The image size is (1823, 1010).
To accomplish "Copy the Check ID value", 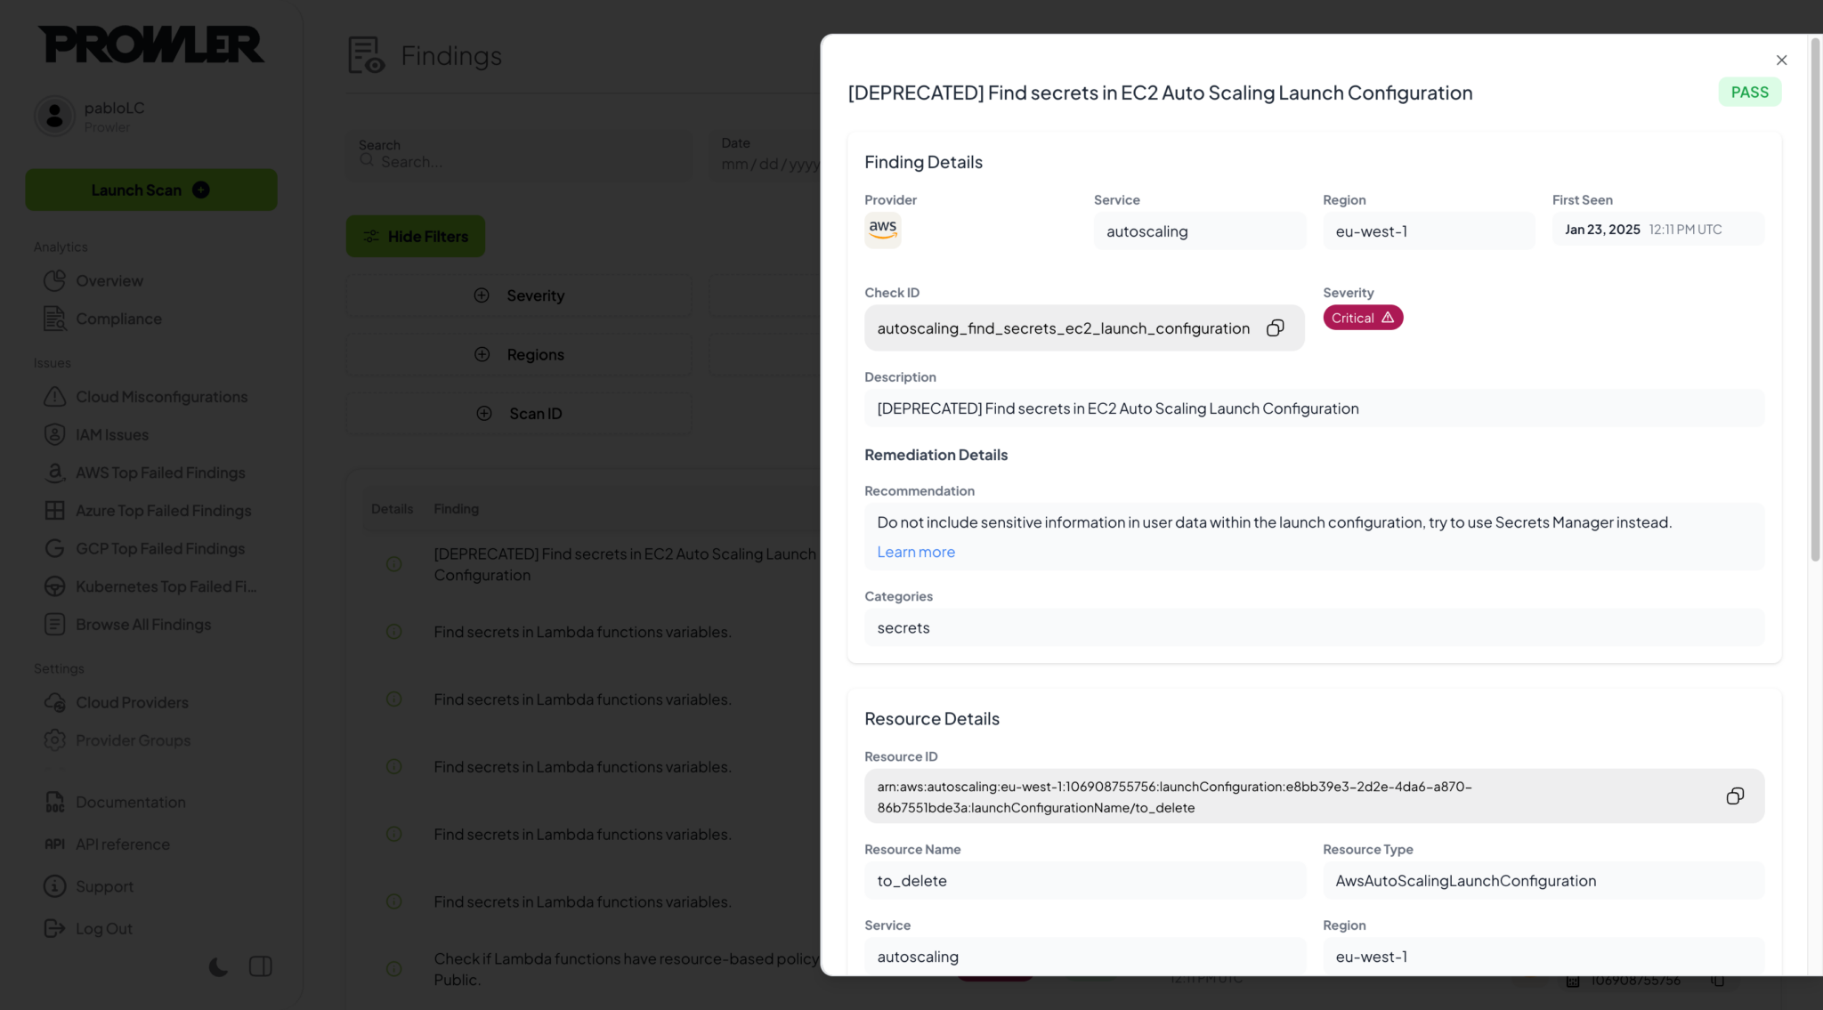I will 1275,328.
